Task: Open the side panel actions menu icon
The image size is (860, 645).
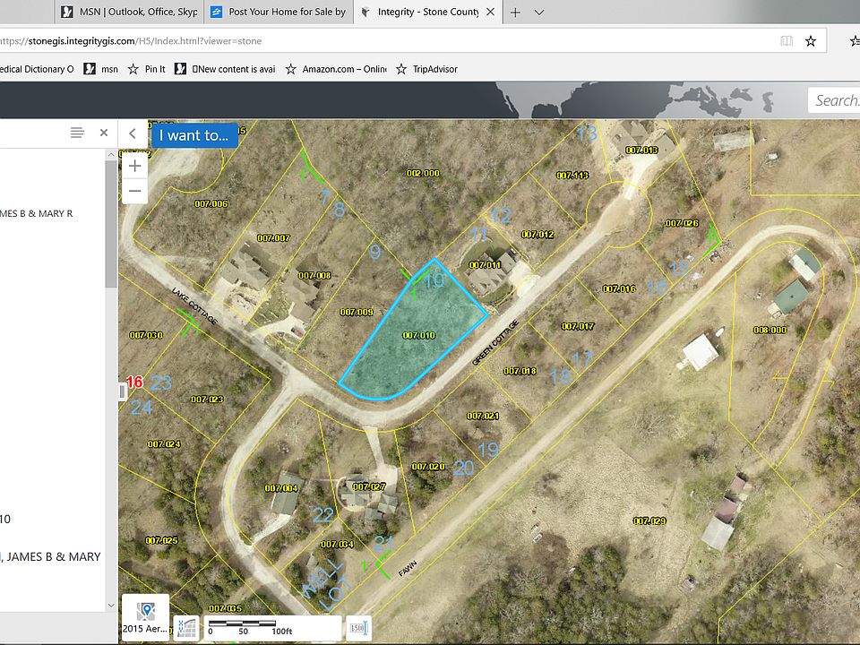Action: [77, 133]
